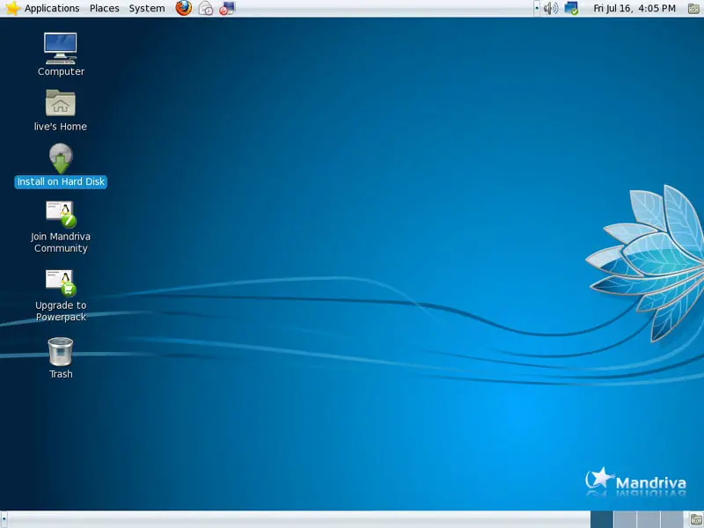Switch to the second workspace
Image resolution: width=704 pixels, height=528 pixels.
click(x=625, y=519)
